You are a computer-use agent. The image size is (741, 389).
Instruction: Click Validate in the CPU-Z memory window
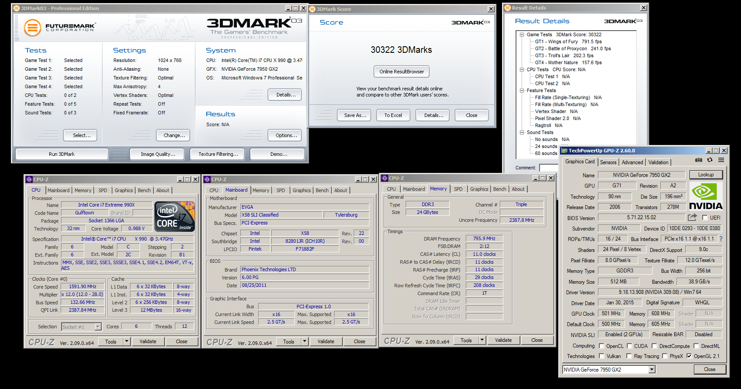point(503,340)
